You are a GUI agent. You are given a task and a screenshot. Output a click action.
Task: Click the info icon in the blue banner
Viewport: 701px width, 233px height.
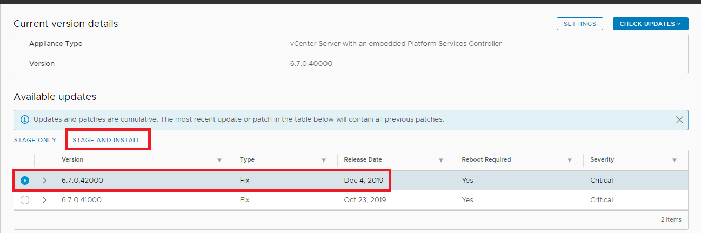point(24,119)
